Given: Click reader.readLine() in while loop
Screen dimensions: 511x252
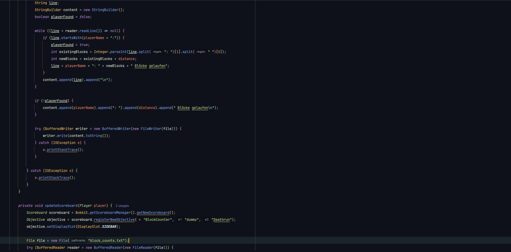Looking at the screenshot, I should (84, 31).
